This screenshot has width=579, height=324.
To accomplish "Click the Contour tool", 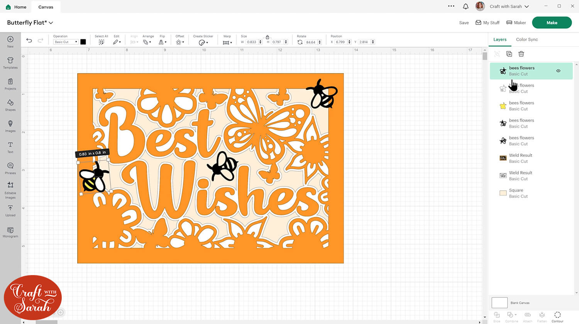I will tap(557, 316).
